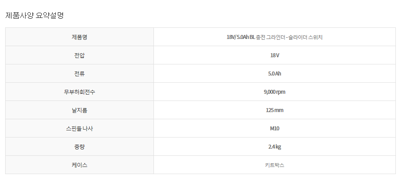407x184 pixels.
Task: Select the 케이스 label cell
Action: pos(79,165)
